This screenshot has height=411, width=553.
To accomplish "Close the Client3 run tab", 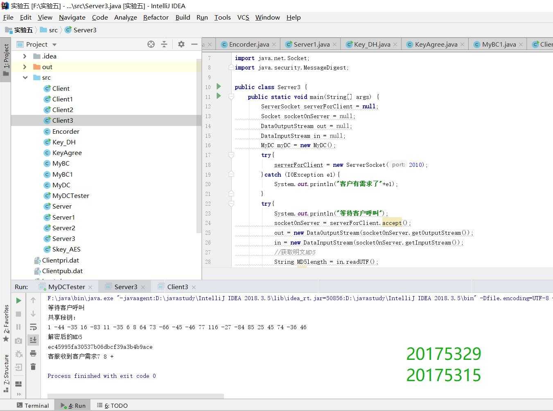I will (194, 287).
